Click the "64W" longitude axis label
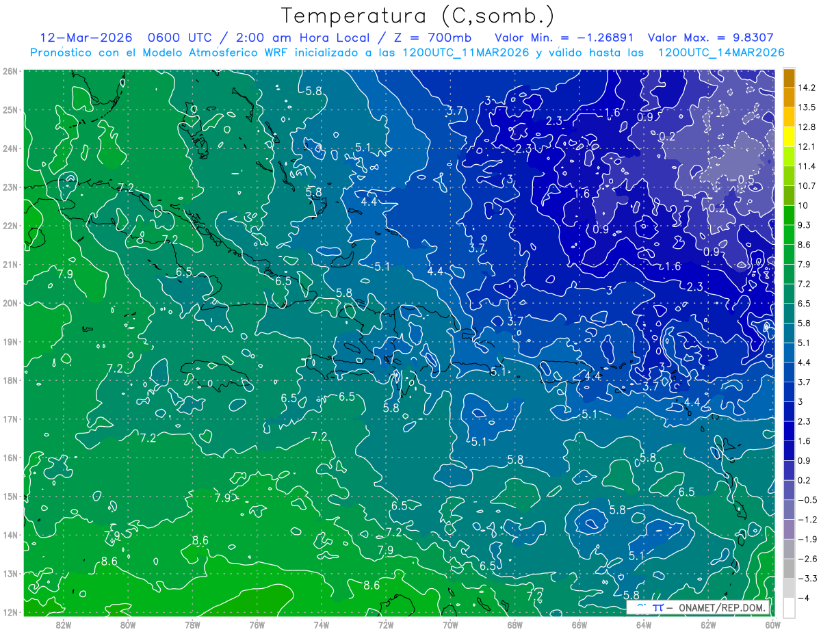821x634 pixels. pyautogui.click(x=643, y=624)
